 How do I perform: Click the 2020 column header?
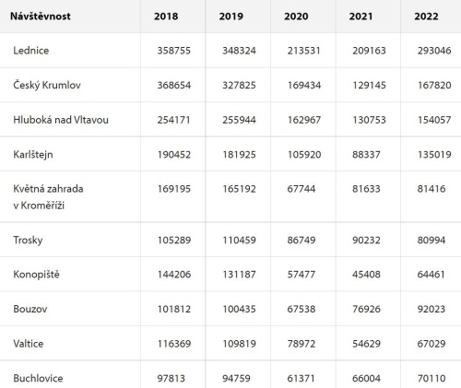tap(296, 16)
